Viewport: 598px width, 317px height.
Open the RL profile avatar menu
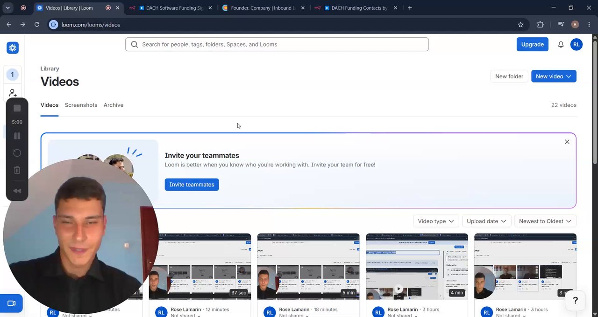(577, 44)
